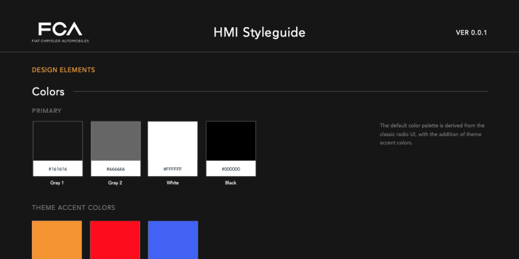The width and height of the screenshot is (519, 259).
Task: Click the PRIMARY subheading
Action: (47, 111)
